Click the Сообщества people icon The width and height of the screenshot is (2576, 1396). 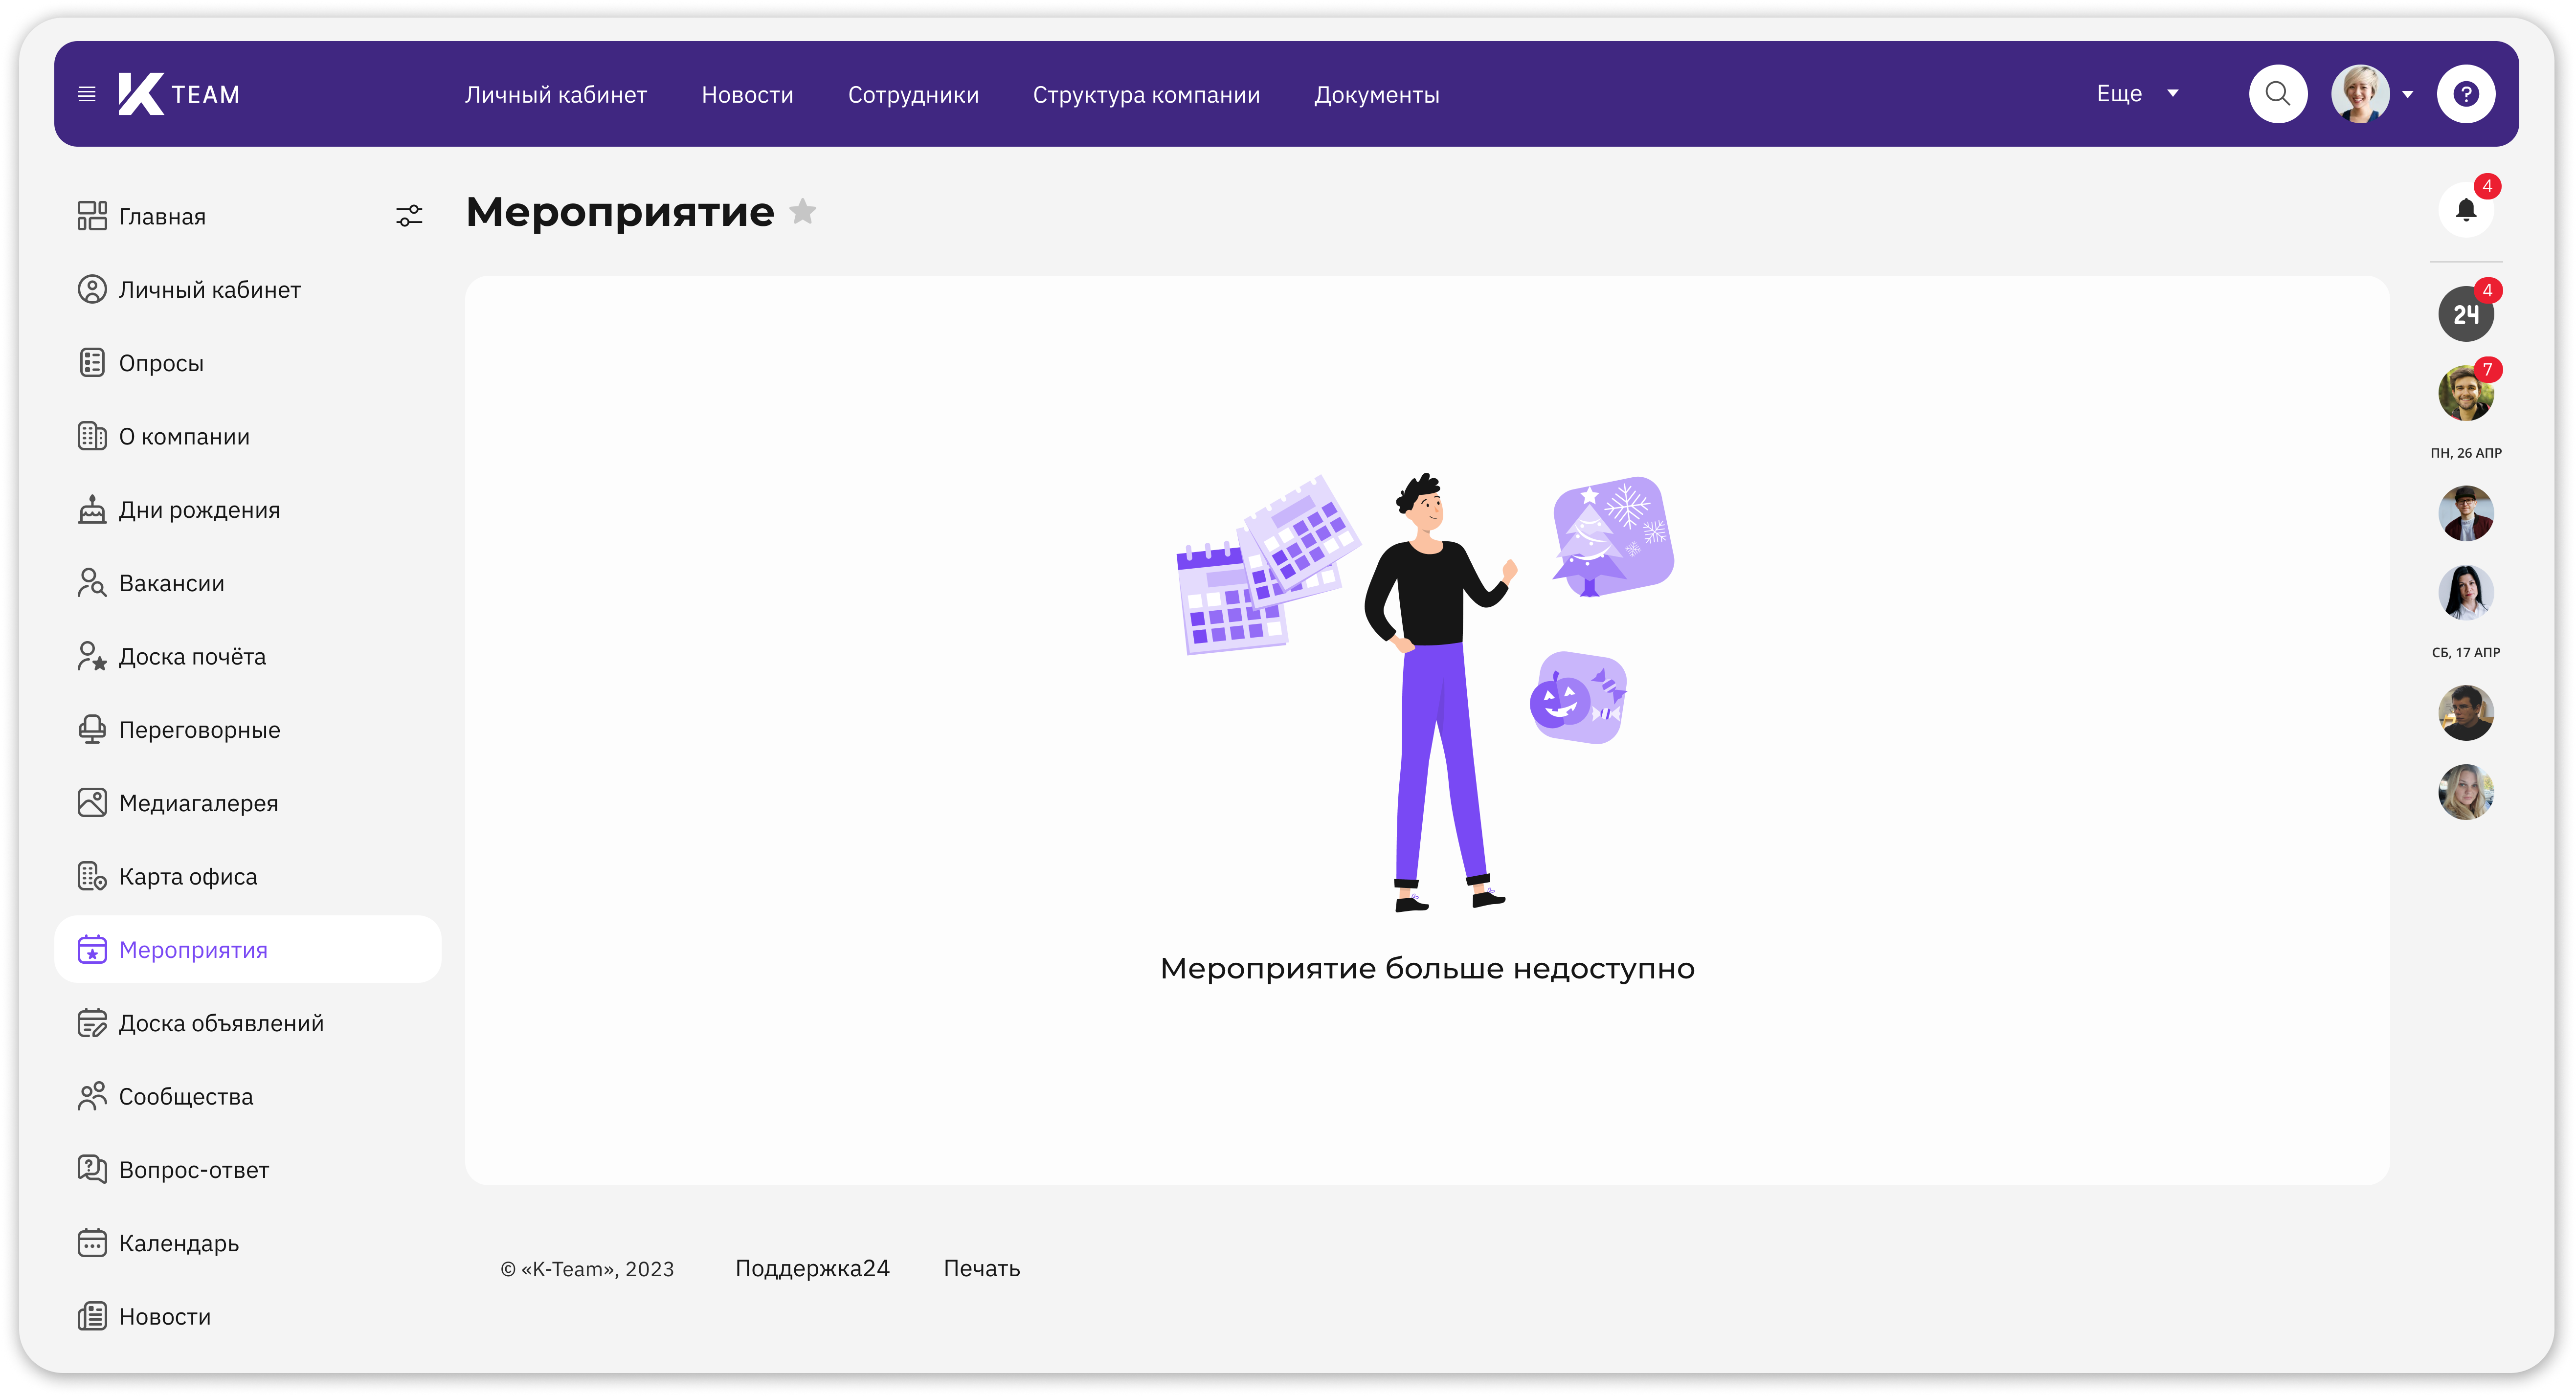tap(92, 1096)
